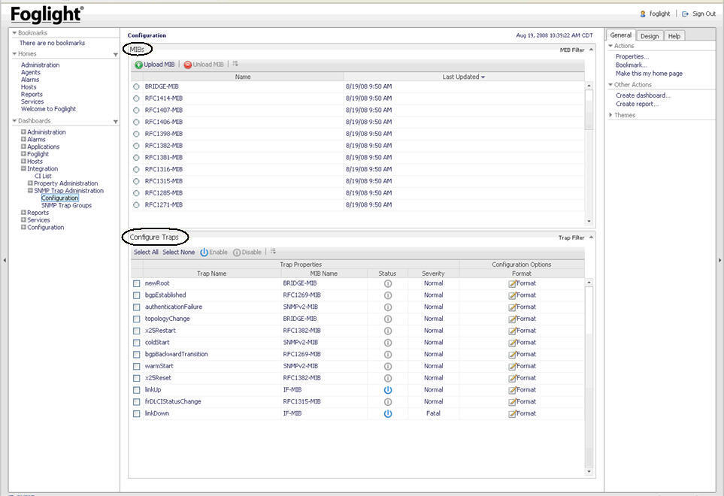Open the traps table column options icon
This screenshot has width=724, height=496.
click(273, 252)
